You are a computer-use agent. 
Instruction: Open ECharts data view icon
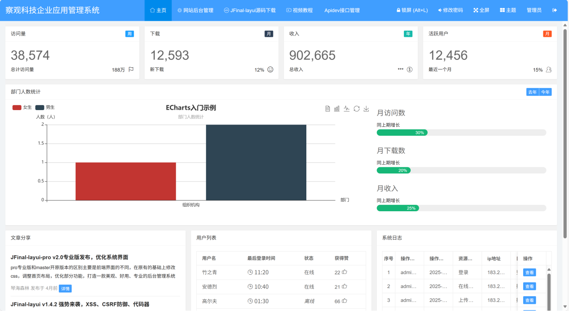(x=327, y=109)
